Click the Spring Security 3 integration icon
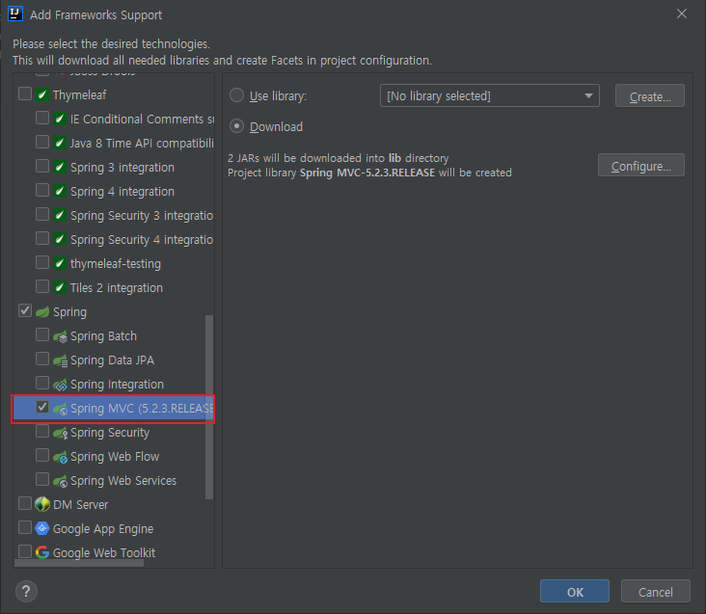The width and height of the screenshot is (706, 614). [x=60, y=215]
